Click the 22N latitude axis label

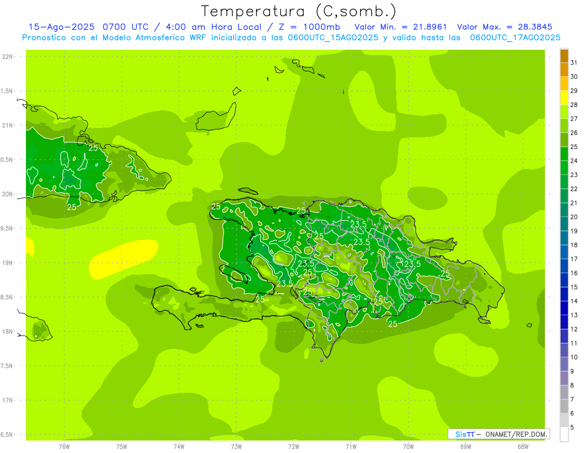8,57
